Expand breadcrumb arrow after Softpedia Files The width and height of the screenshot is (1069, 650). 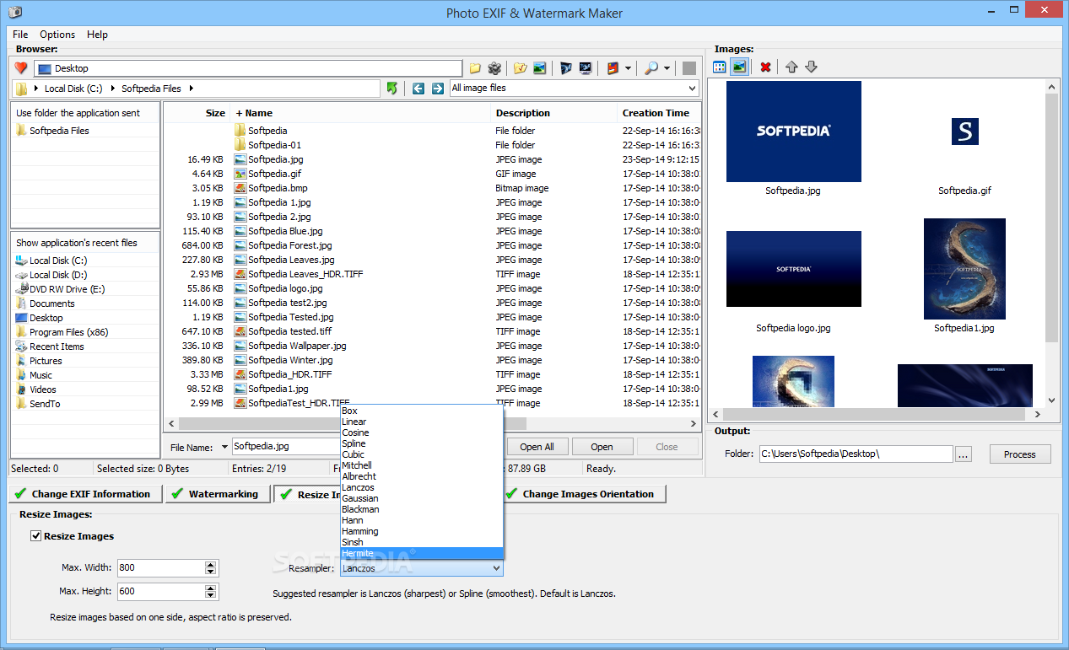[x=191, y=89]
